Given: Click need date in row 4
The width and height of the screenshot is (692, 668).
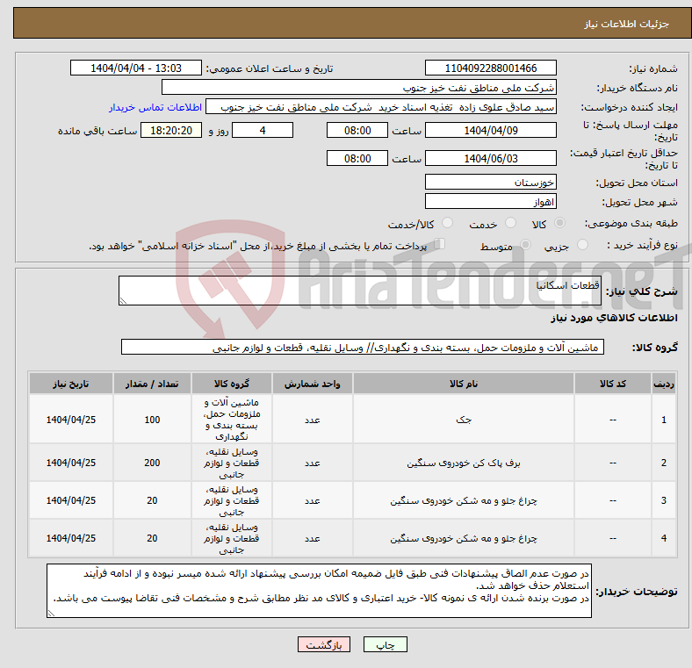Looking at the screenshot, I should pyautogui.click(x=71, y=538).
